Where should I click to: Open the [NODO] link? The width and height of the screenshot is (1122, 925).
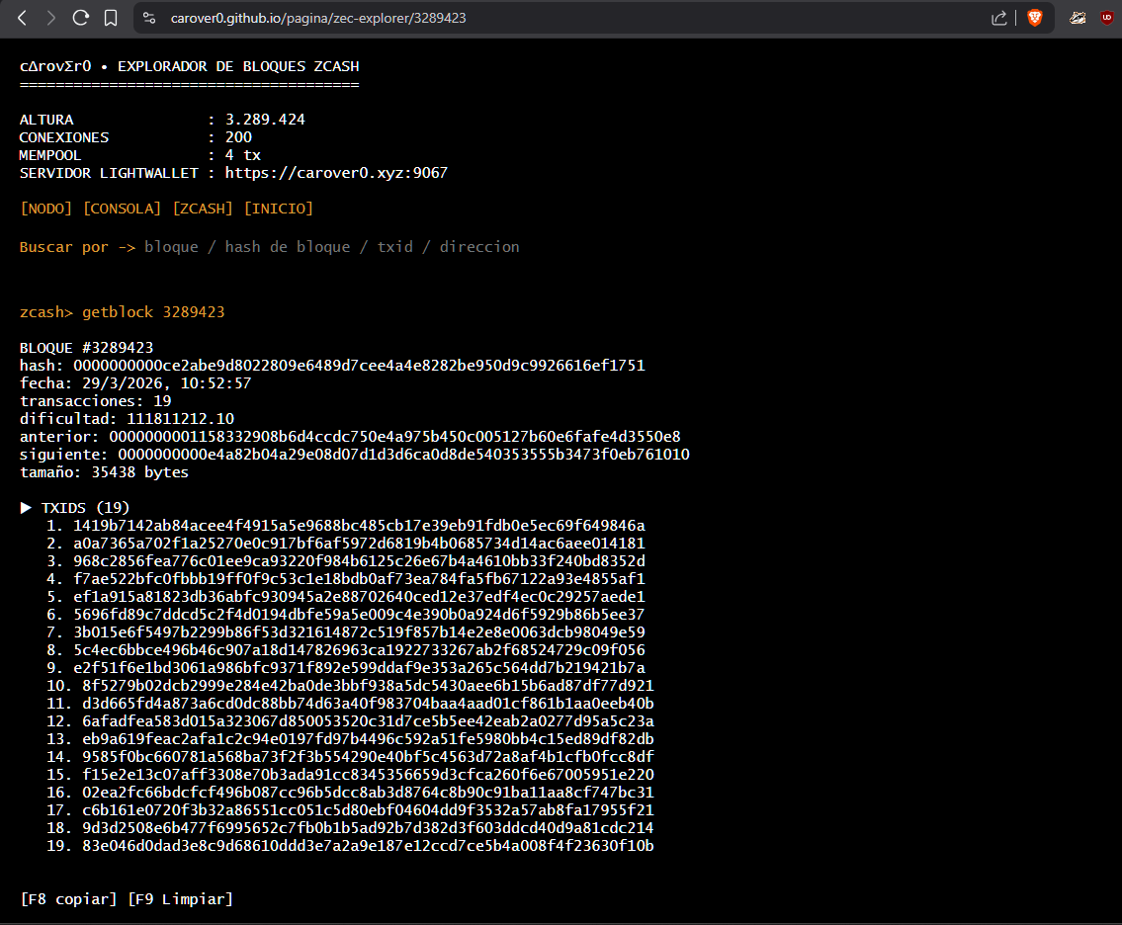point(45,209)
